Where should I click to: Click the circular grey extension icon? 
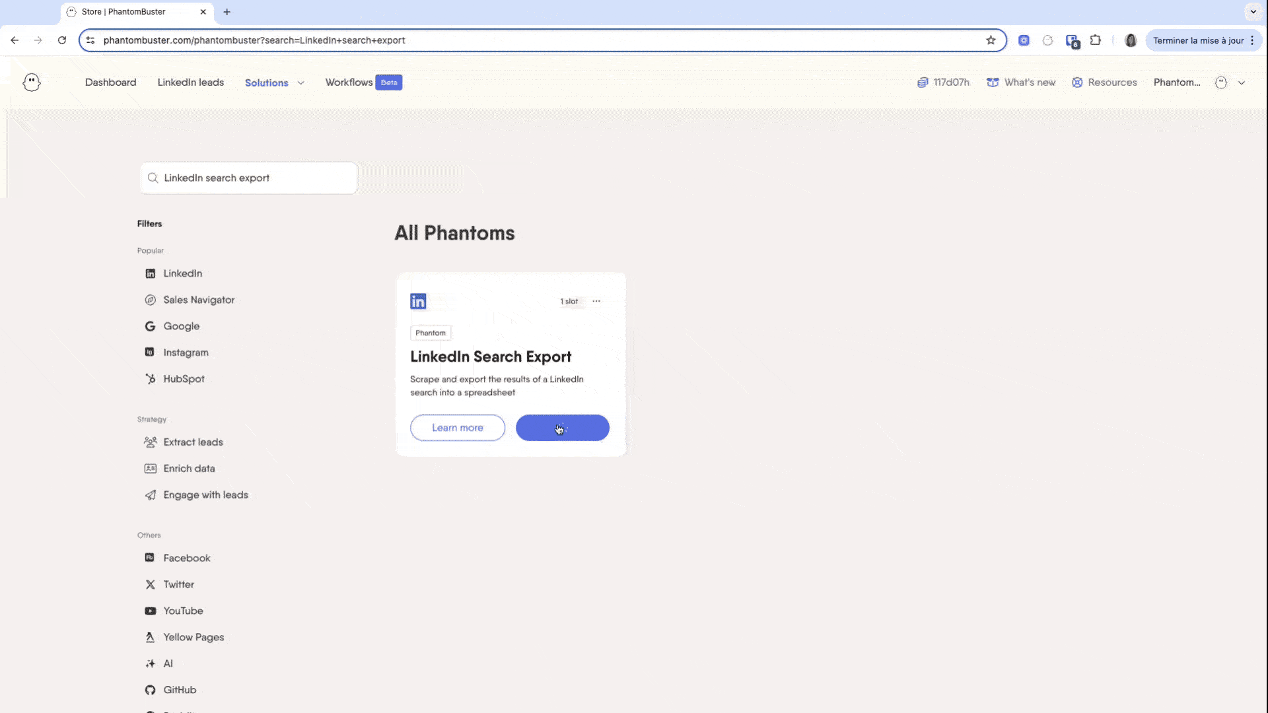tap(1047, 40)
